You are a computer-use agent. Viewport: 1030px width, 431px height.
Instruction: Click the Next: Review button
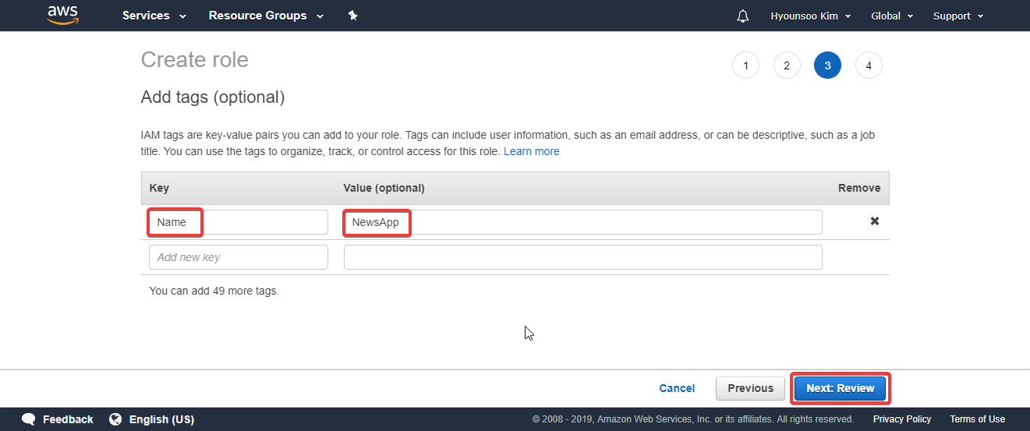[x=841, y=388]
